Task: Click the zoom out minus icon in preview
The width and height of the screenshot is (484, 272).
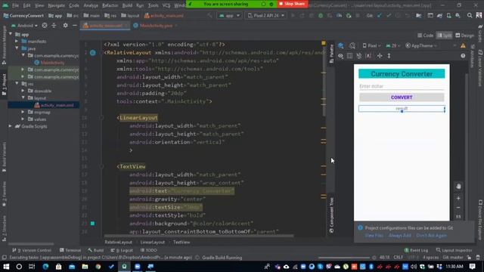Action: (458, 208)
